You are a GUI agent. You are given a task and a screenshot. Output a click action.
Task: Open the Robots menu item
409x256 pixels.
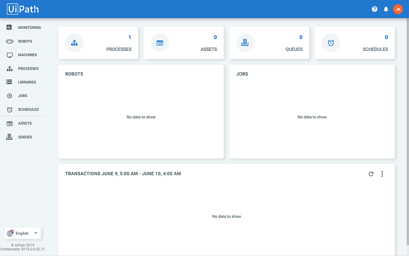[25, 41]
